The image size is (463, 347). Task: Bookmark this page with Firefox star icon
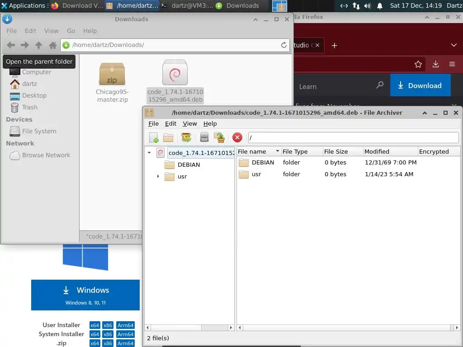(418, 64)
